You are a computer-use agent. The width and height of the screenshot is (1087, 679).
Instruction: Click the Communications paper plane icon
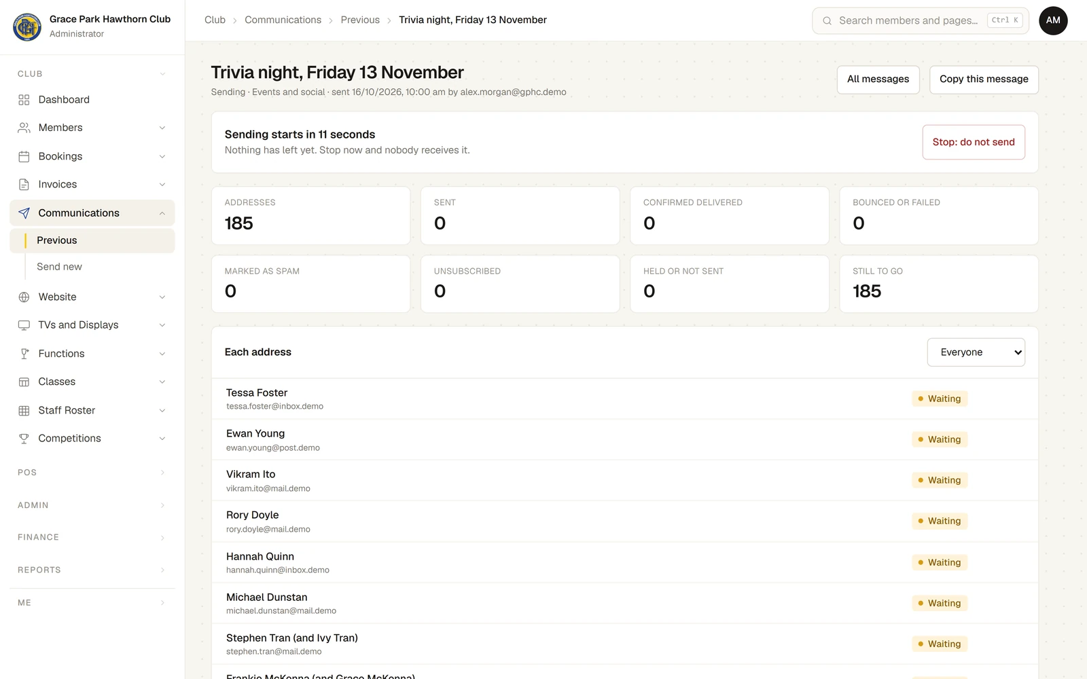tap(24, 213)
